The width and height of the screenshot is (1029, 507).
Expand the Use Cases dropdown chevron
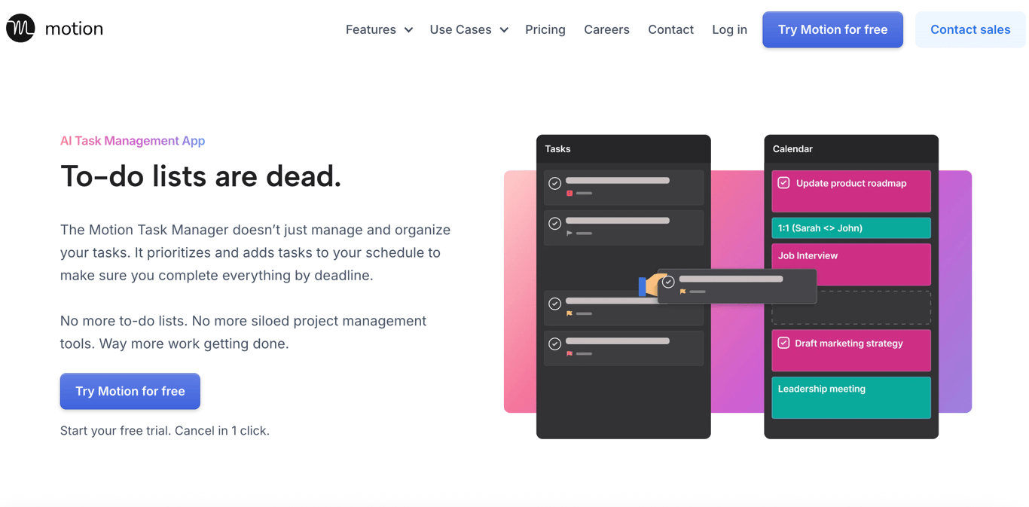pyautogui.click(x=504, y=30)
